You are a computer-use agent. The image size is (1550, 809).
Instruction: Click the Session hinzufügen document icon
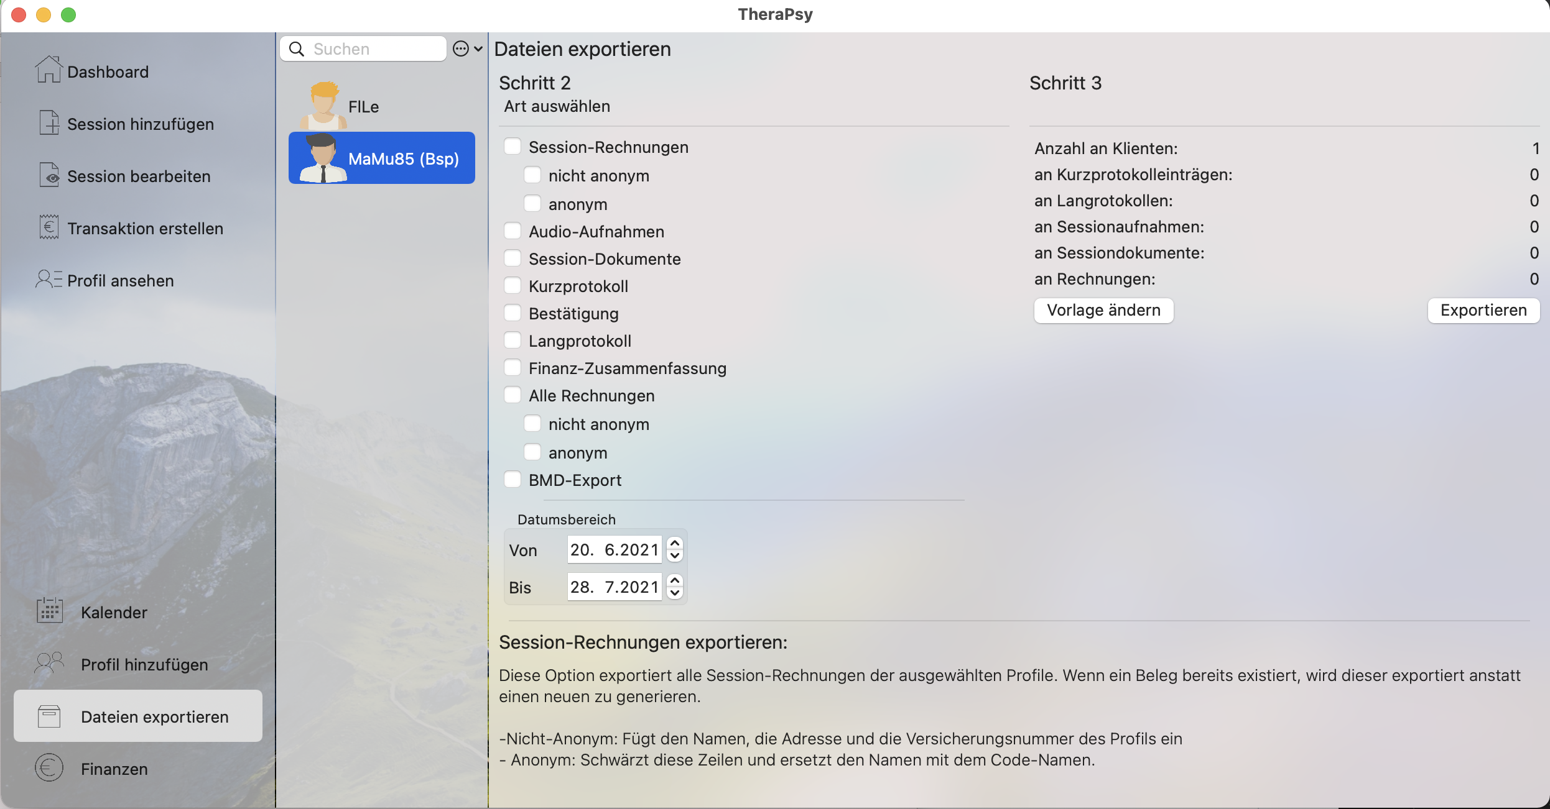49,122
